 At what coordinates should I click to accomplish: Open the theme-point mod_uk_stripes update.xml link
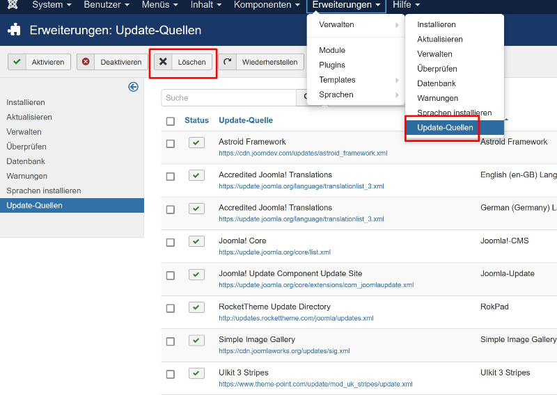pos(316,384)
